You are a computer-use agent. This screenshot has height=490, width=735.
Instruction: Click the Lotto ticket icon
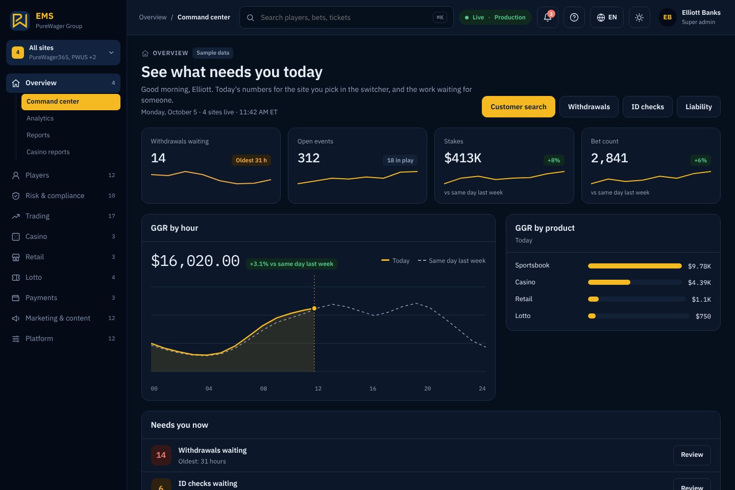coord(16,277)
